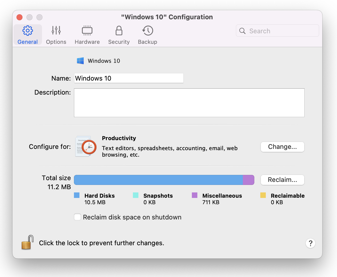Image resolution: width=337 pixels, height=277 pixels.
Task: Open the Security padlock tab
Action: 119,35
